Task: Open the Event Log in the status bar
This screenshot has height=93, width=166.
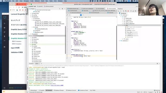Action: (157, 90)
